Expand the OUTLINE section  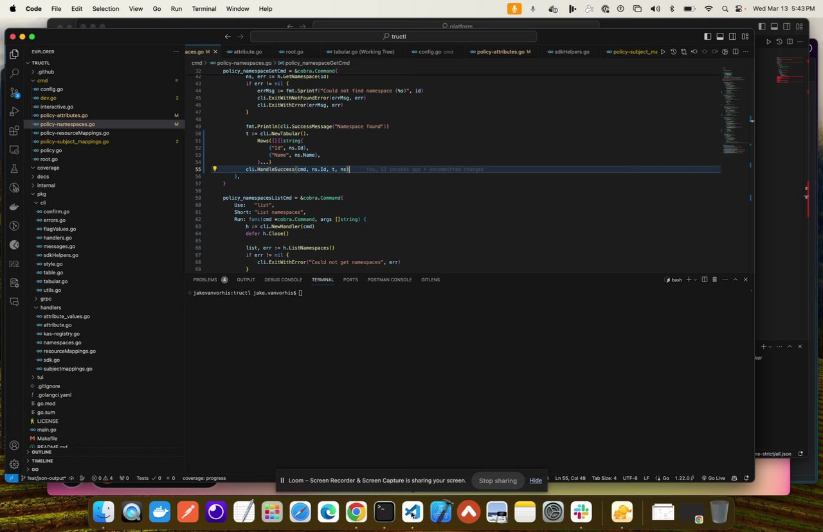41,452
